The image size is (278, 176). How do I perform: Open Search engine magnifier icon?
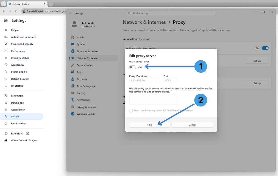click(x=6, y=72)
